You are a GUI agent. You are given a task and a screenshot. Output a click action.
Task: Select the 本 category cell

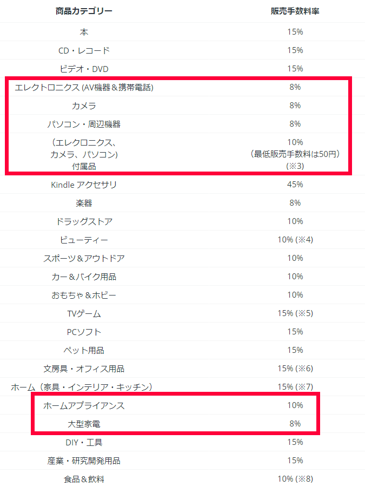click(x=84, y=32)
